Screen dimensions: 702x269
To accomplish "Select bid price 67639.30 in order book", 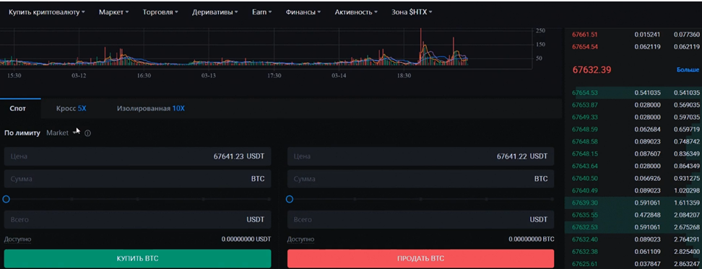I will click(x=585, y=203).
